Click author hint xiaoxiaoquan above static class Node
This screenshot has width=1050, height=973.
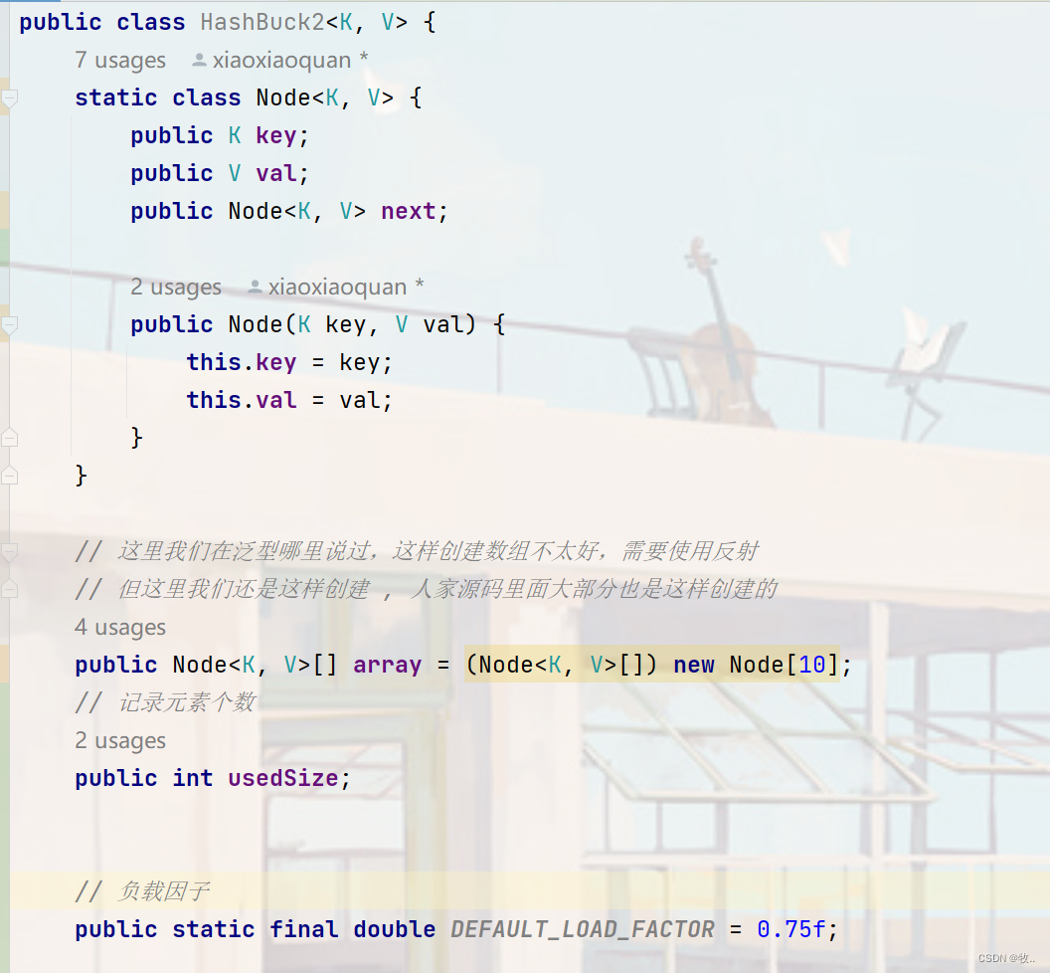[280, 61]
